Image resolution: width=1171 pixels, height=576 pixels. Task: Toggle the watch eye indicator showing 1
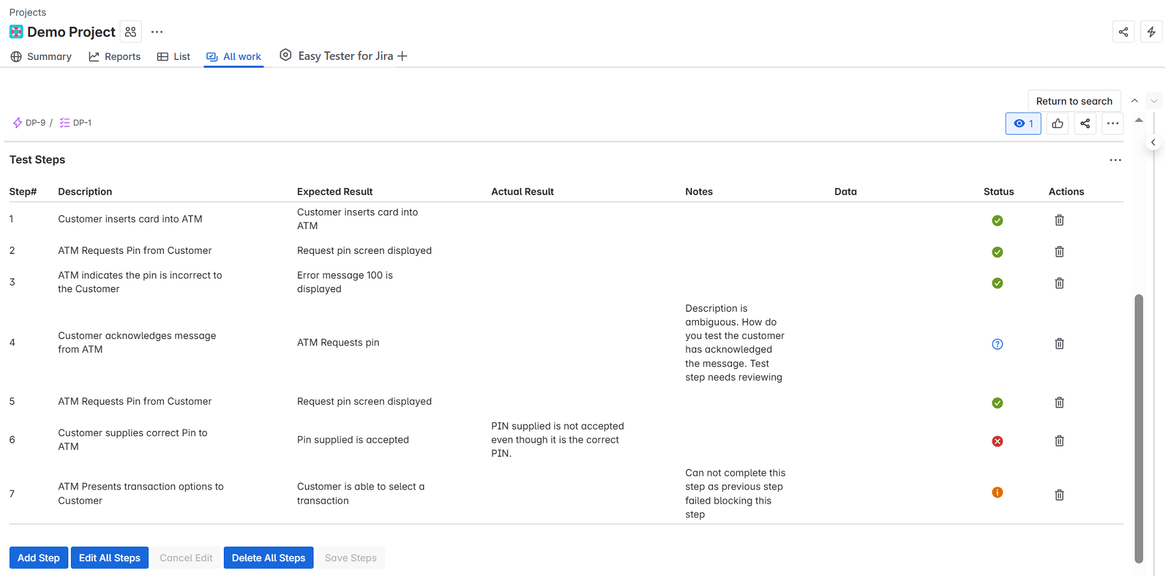click(x=1023, y=123)
